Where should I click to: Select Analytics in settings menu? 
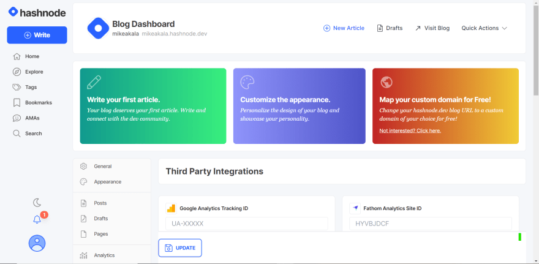click(x=111, y=255)
